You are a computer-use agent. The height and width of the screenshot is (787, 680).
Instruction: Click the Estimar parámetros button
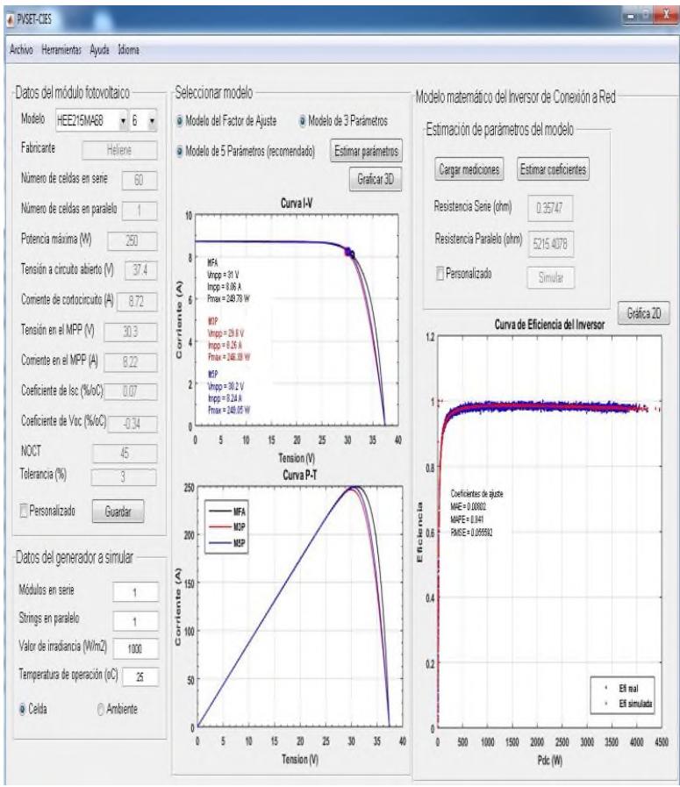(367, 151)
